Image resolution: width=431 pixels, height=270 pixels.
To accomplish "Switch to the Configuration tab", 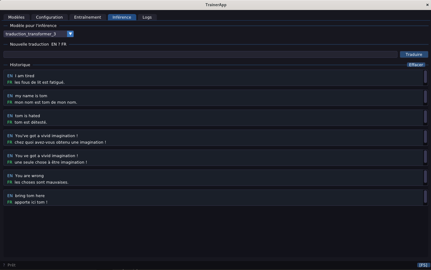I will coord(49,17).
